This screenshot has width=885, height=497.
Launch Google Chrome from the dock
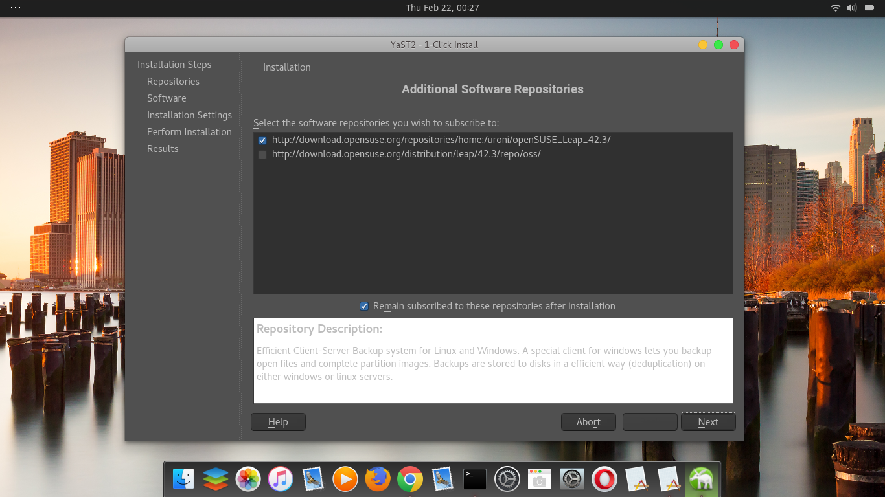click(409, 479)
